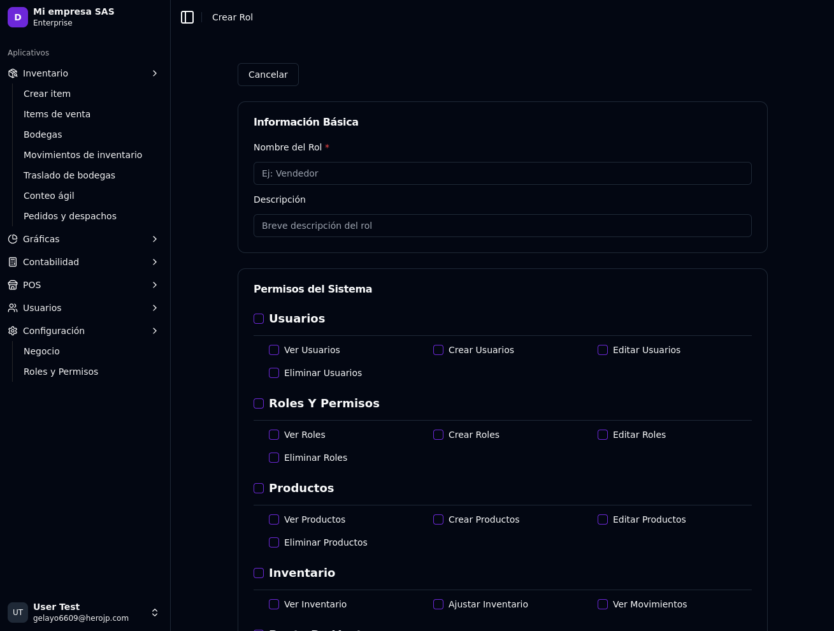The image size is (834, 631).
Task: Click the purple D company logo
Action: pyautogui.click(x=18, y=17)
